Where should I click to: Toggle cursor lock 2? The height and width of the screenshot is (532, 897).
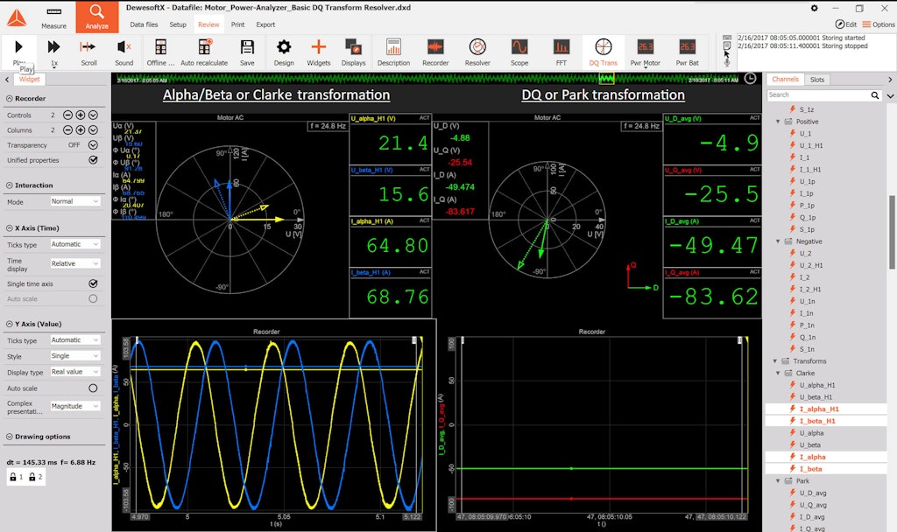tap(35, 477)
